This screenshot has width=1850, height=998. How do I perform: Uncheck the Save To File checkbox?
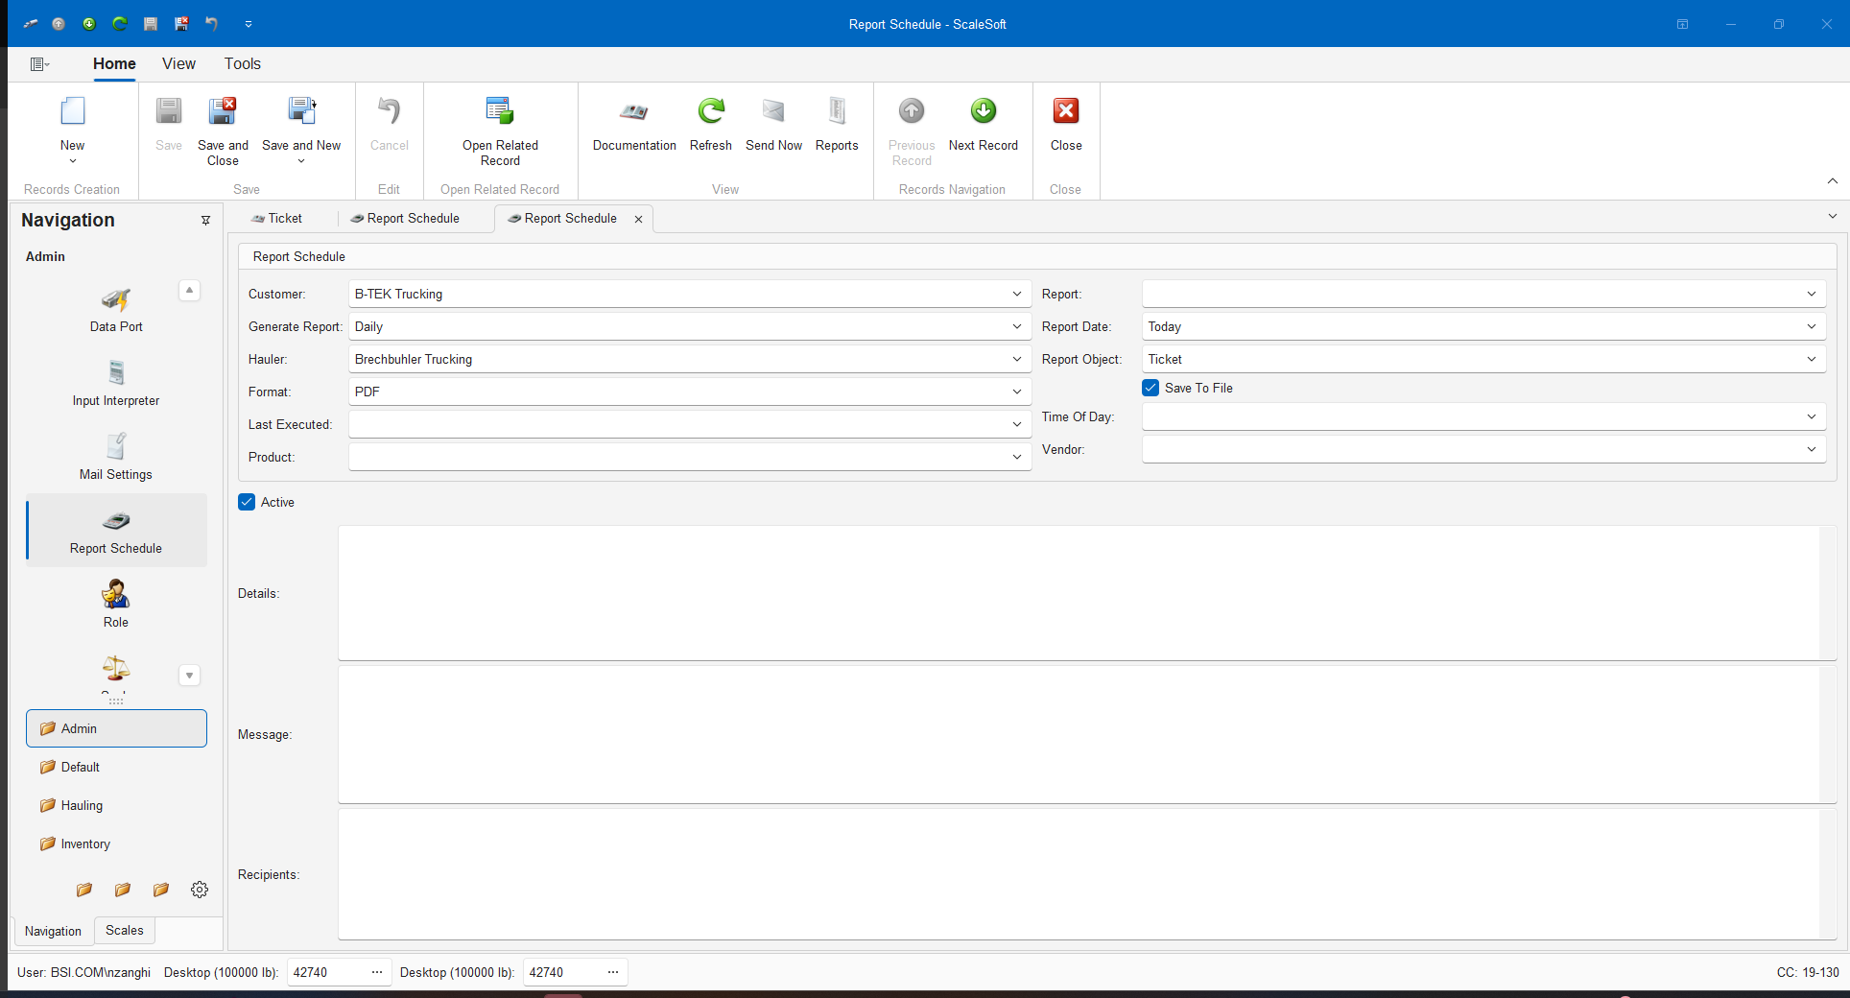coord(1150,388)
